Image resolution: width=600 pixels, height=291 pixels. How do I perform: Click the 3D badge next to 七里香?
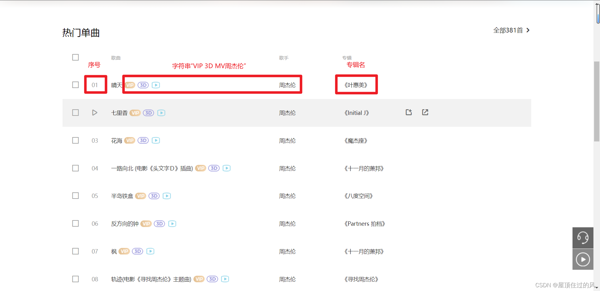click(148, 113)
